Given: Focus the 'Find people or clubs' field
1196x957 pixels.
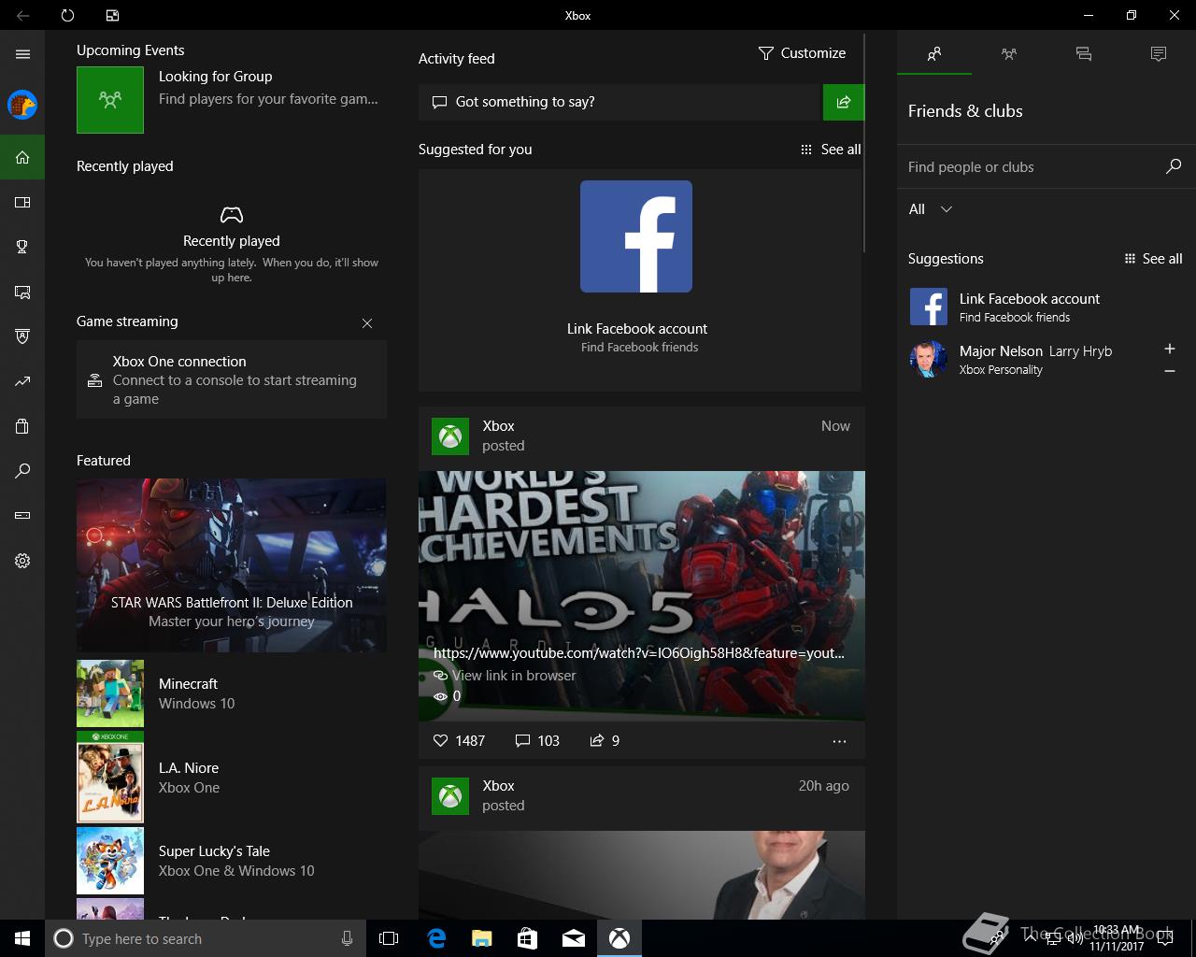Looking at the screenshot, I should [x=1032, y=167].
